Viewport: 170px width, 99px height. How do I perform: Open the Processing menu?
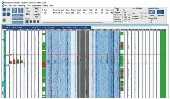click(21, 6)
